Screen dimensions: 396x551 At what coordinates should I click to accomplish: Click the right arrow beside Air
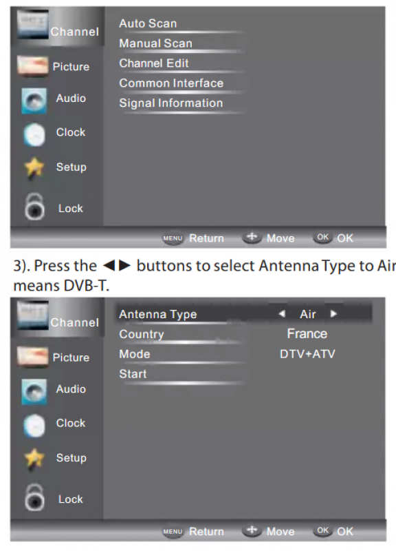[x=333, y=313]
